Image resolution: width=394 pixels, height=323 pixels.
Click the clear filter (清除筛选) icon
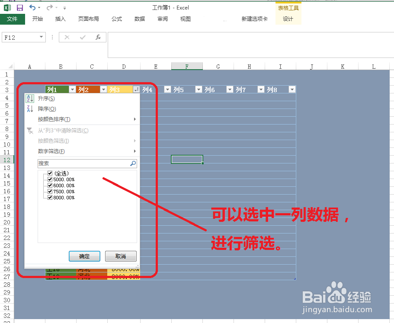tap(30, 130)
